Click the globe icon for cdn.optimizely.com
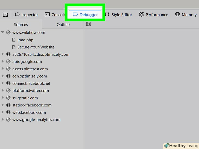The height and width of the screenshot is (149, 199). coord(8,76)
